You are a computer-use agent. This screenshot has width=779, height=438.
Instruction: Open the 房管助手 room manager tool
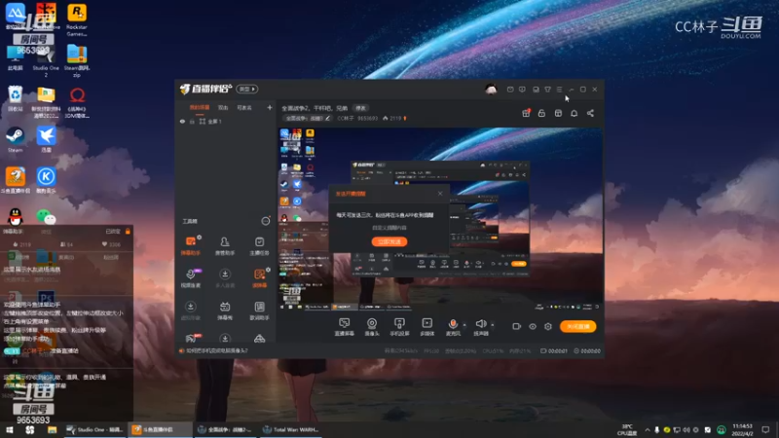tap(225, 246)
